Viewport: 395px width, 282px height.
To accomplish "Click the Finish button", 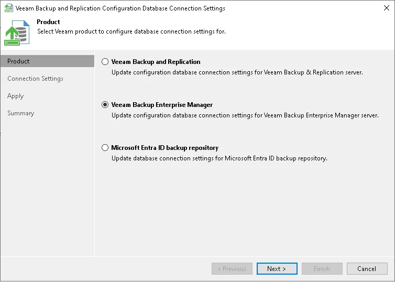I will click(x=322, y=269).
